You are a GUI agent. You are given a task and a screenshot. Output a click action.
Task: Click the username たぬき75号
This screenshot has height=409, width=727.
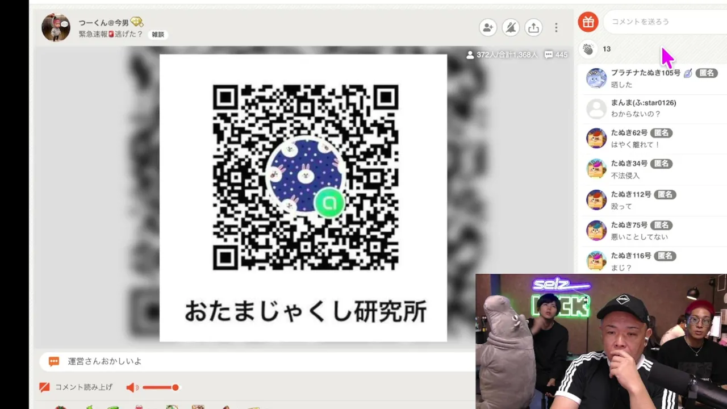click(629, 225)
